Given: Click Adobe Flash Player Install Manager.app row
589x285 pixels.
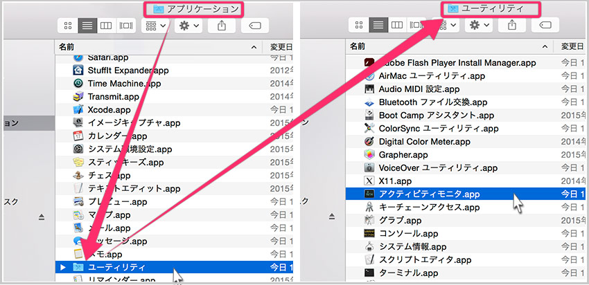Looking at the screenshot, I should point(466,63).
